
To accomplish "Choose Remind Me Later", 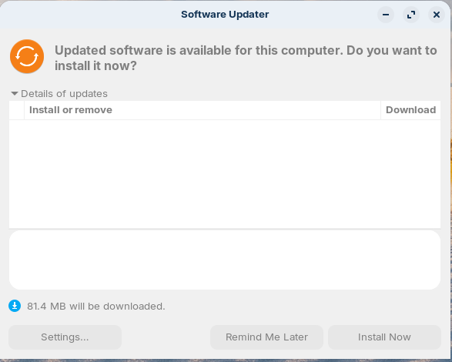I will [266, 337].
